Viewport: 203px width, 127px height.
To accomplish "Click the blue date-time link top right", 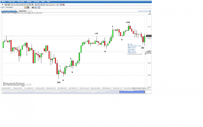I will coord(143,11).
